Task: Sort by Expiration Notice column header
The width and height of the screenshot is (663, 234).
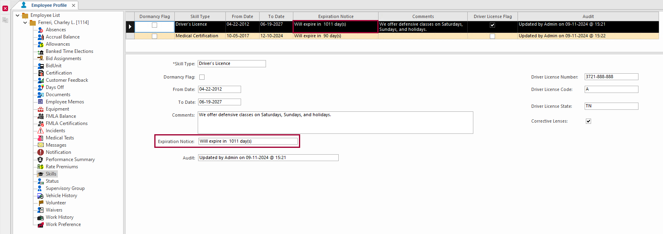Action: tap(336, 16)
